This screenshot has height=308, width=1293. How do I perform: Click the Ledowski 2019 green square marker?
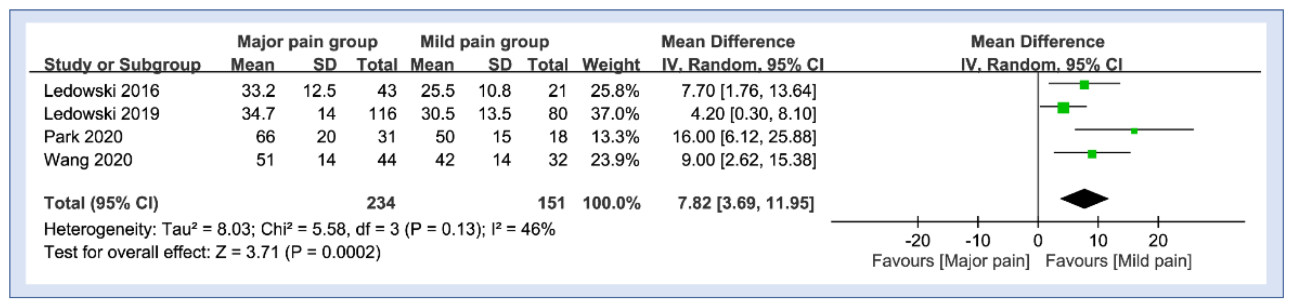tap(1063, 107)
